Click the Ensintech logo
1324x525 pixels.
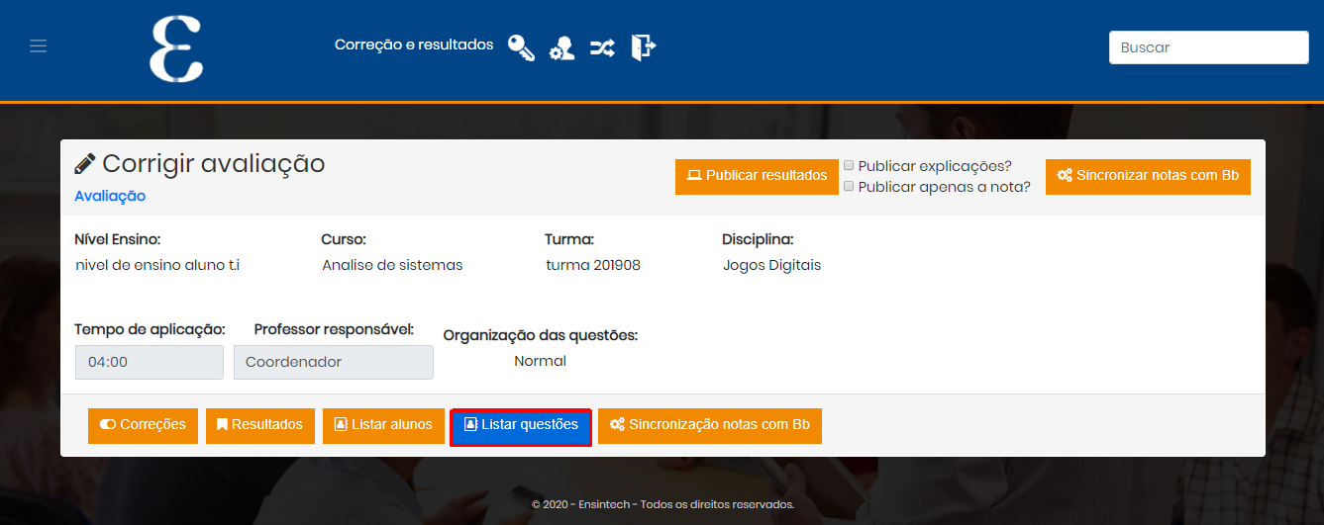(x=176, y=48)
